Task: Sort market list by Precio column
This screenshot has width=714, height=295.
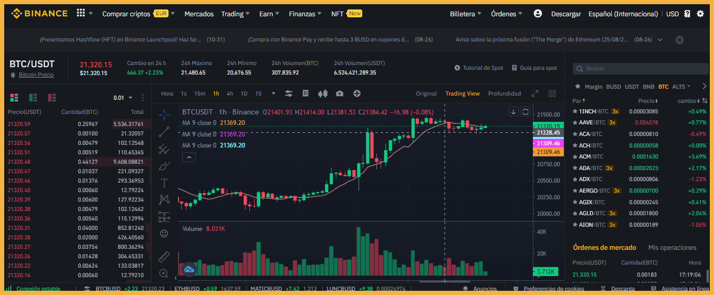Action: (648, 100)
